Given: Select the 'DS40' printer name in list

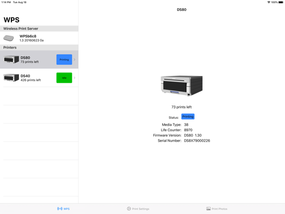Looking at the screenshot, I should [x=25, y=76].
